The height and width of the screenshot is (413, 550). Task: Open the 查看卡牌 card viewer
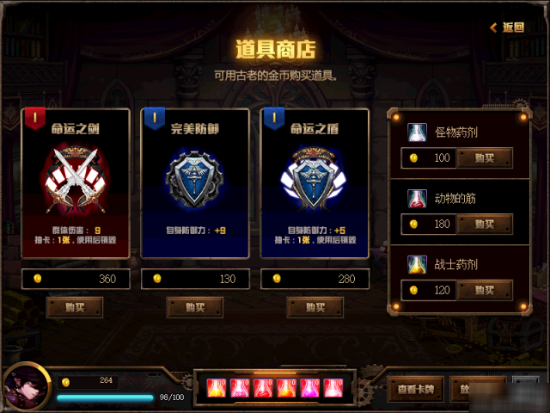tap(416, 389)
